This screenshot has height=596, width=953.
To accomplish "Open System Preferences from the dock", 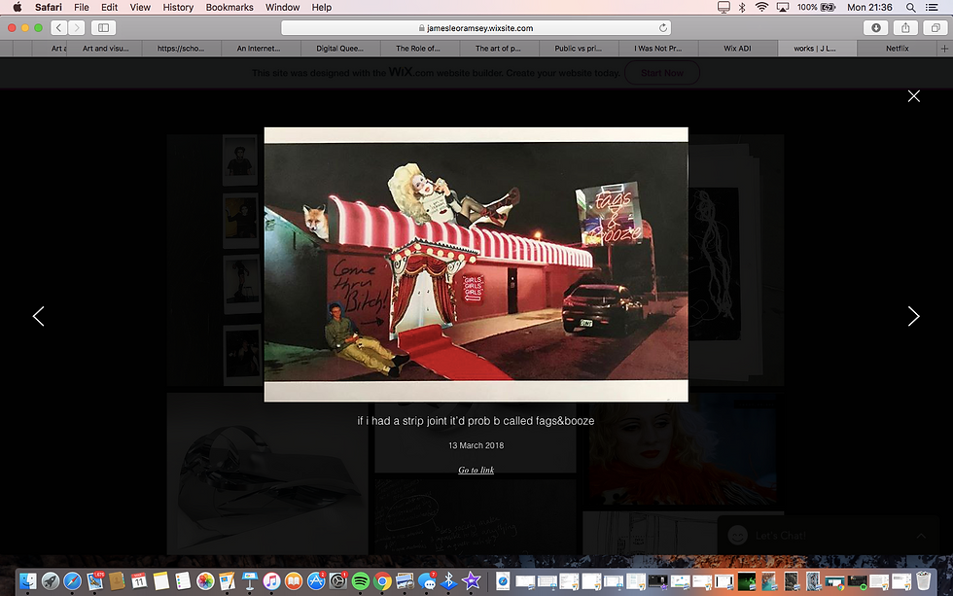I will pyautogui.click(x=338, y=581).
